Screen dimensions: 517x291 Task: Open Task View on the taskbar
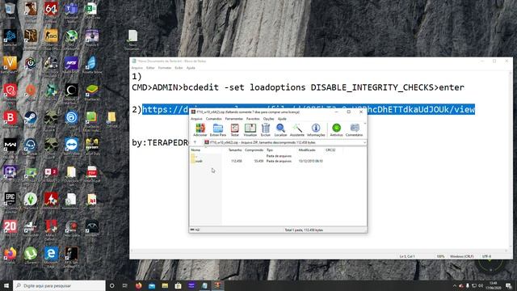[125, 285]
